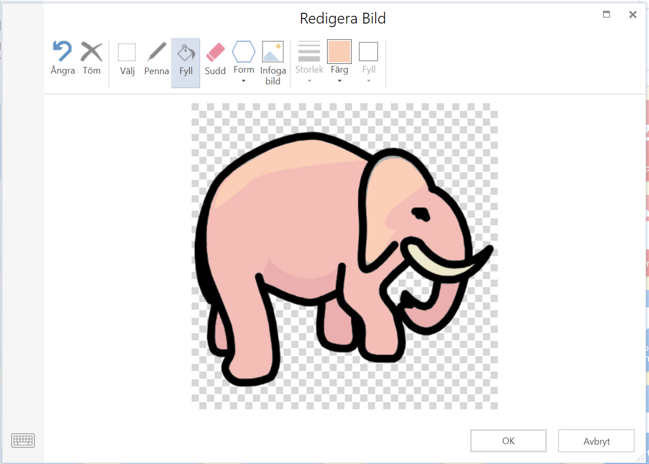Clear the canvas with Töm
Screen dimensions: 649x464
[91, 52]
